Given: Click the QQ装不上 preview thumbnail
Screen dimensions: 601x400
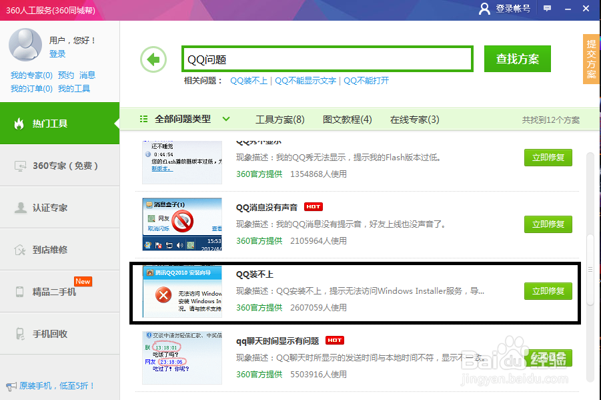Looking at the screenshot, I should point(181,292).
